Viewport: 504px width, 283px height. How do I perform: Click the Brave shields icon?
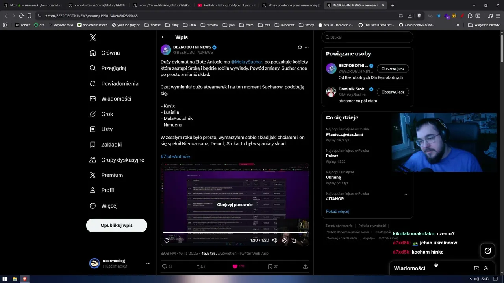[x=419, y=16]
